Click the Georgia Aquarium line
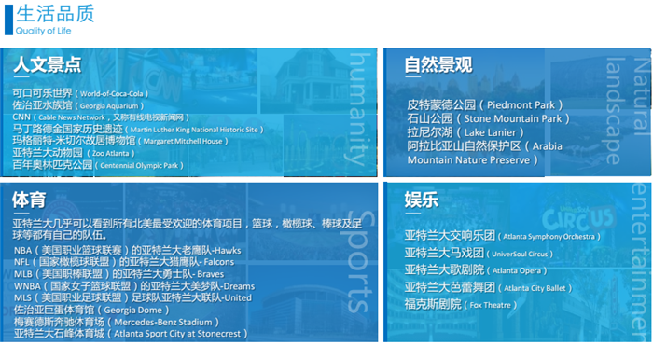The width and height of the screenshot is (653, 345). pos(77,105)
